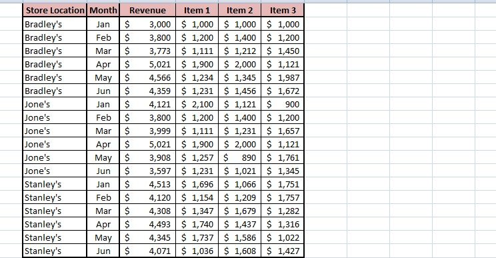Click Stanley's Feb store name cell
This screenshot has width=496, height=258.
coord(55,197)
